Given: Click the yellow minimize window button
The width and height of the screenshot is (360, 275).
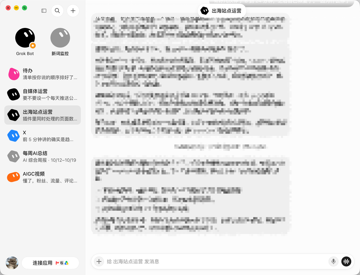Looking at the screenshot, I should coord(16,8).
